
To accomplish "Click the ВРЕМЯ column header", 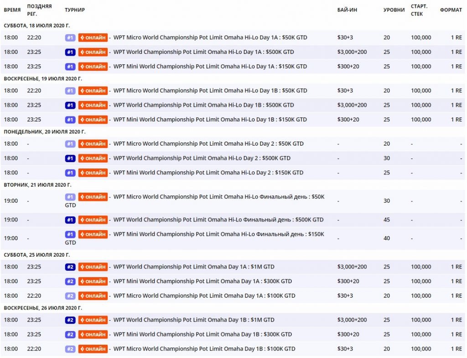I will (12, 10).
